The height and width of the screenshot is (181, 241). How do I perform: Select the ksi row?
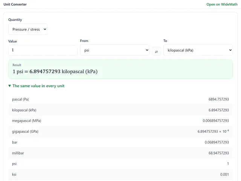click(x=120, y=174)
